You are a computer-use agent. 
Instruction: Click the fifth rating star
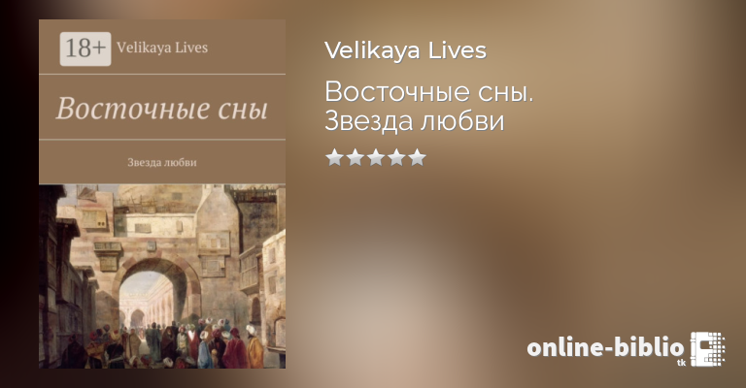418,157
